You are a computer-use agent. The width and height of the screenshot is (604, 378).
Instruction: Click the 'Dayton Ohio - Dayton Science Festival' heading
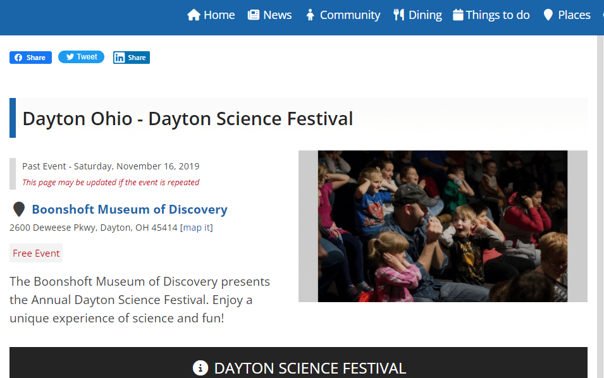click(x=188, y=119)
